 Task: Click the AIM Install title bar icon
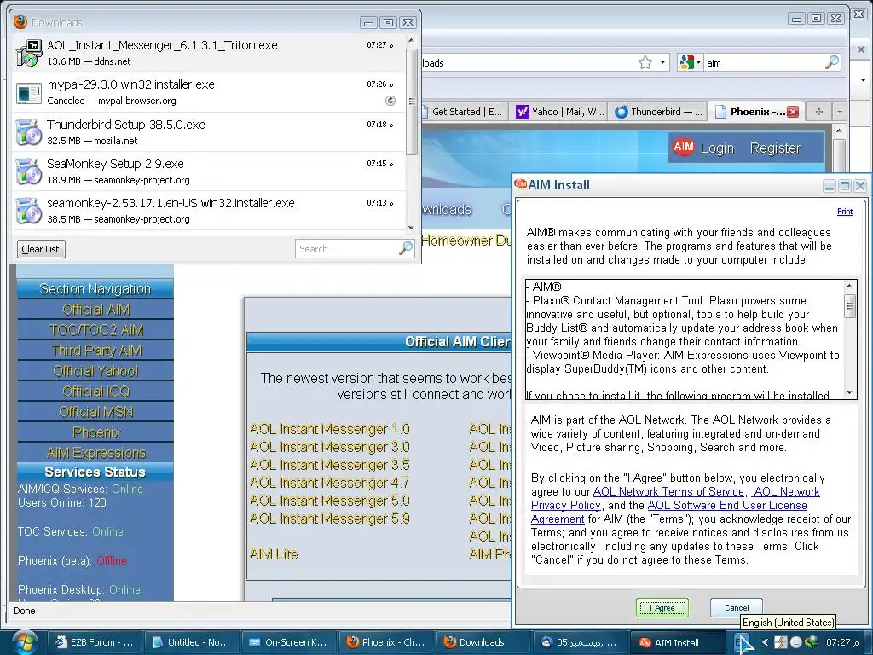pyautogui.click(x=521, y=184)
